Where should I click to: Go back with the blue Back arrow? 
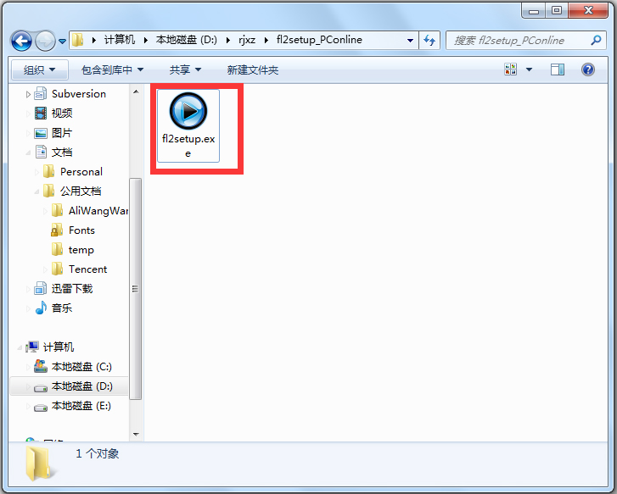[21, 41]
